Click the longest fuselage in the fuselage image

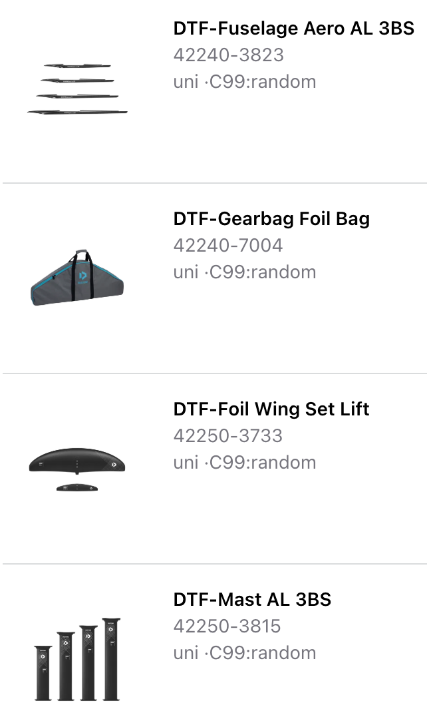(x=77, y=111)
